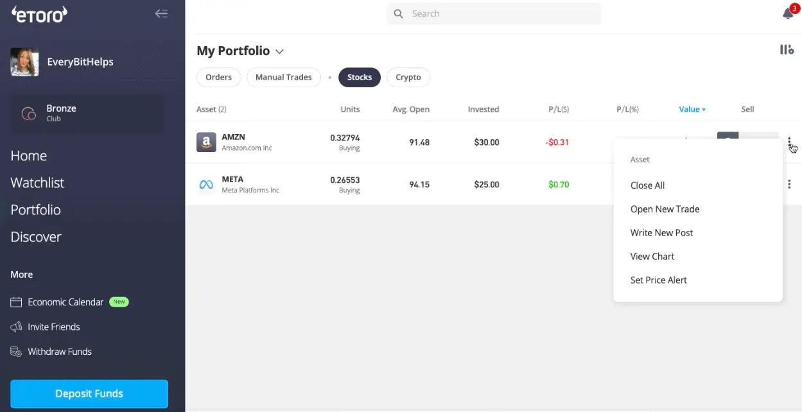Screen dimensions: 802x412
Task: Open notifications bell icon
Action: click(788, 13)
